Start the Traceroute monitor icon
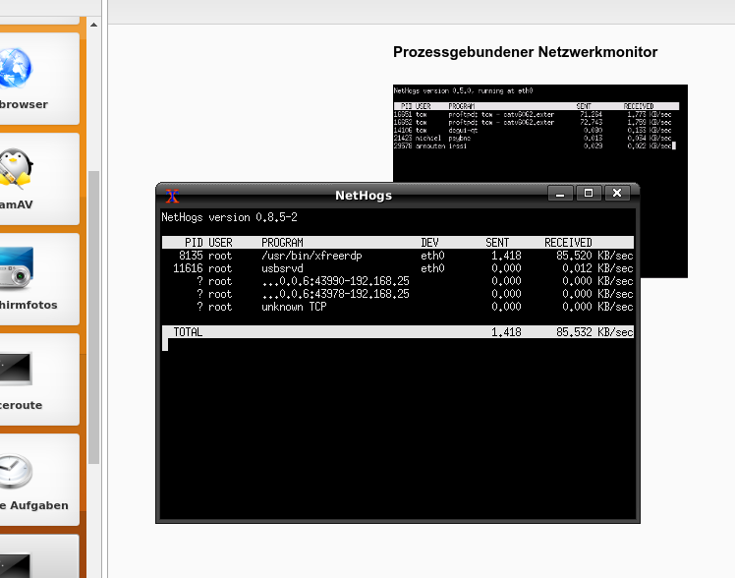This screenshot has width=735, height=578. point(18,368)
